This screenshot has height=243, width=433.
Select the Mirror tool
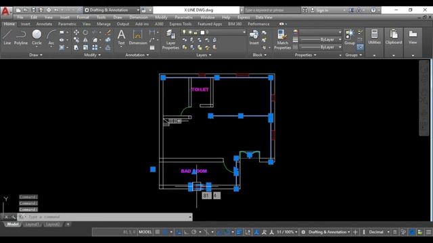(x=85, y=40)
